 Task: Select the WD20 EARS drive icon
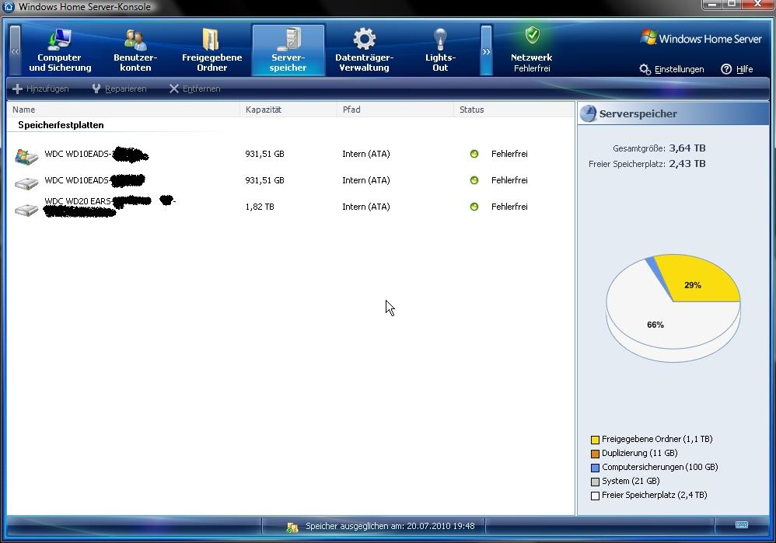26,210
